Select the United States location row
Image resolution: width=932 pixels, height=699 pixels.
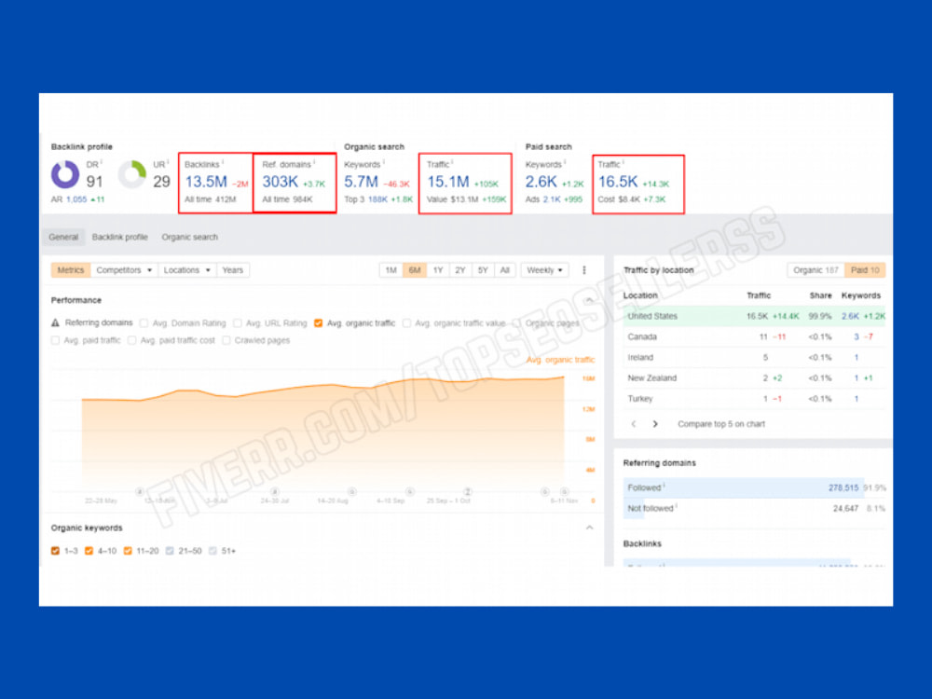point(754,316)
